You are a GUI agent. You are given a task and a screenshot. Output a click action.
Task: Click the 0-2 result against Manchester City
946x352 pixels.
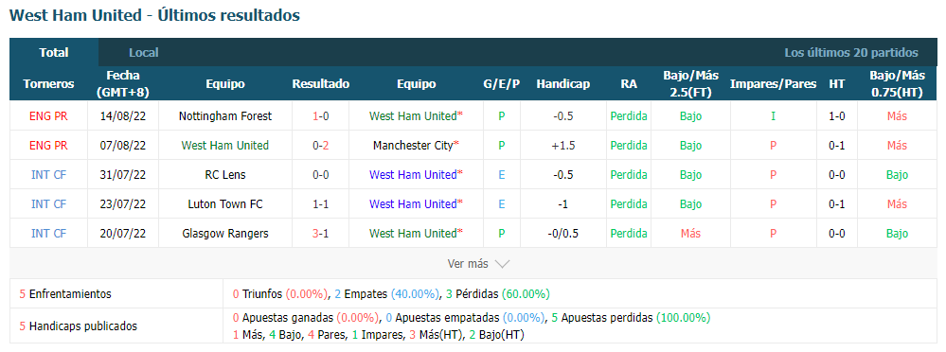320,146
